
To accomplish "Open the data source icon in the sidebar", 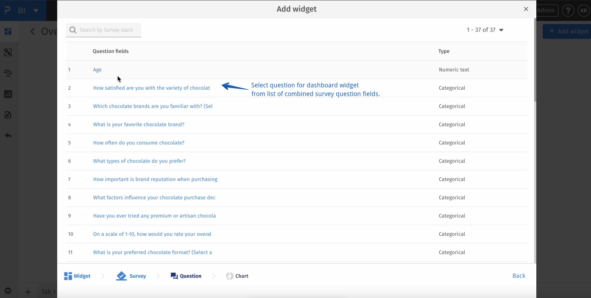I will (x=8, y=115).
